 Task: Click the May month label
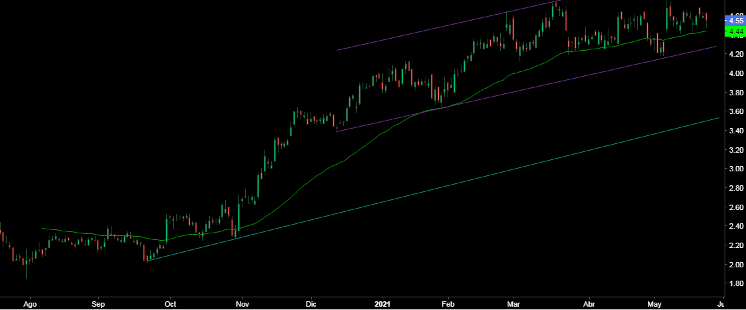(x=656, y=303)
